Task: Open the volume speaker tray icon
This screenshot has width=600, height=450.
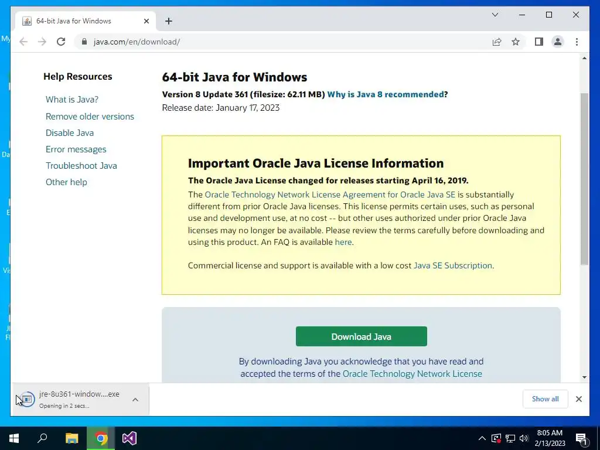Action: (524, 438)
